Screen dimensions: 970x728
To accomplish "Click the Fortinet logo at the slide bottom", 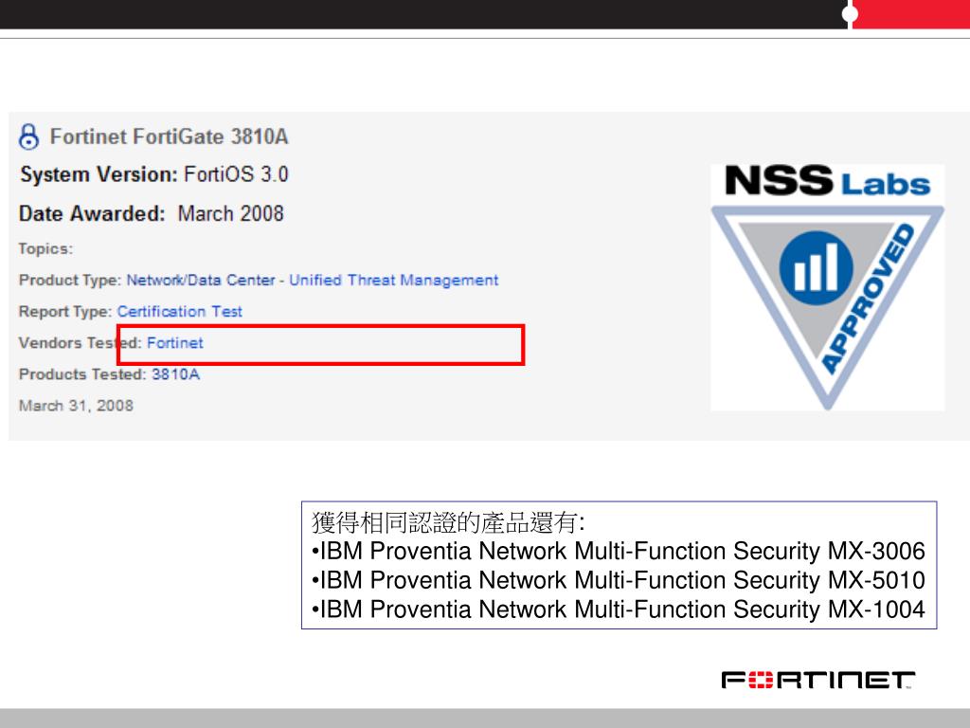I will pos(818,681).
